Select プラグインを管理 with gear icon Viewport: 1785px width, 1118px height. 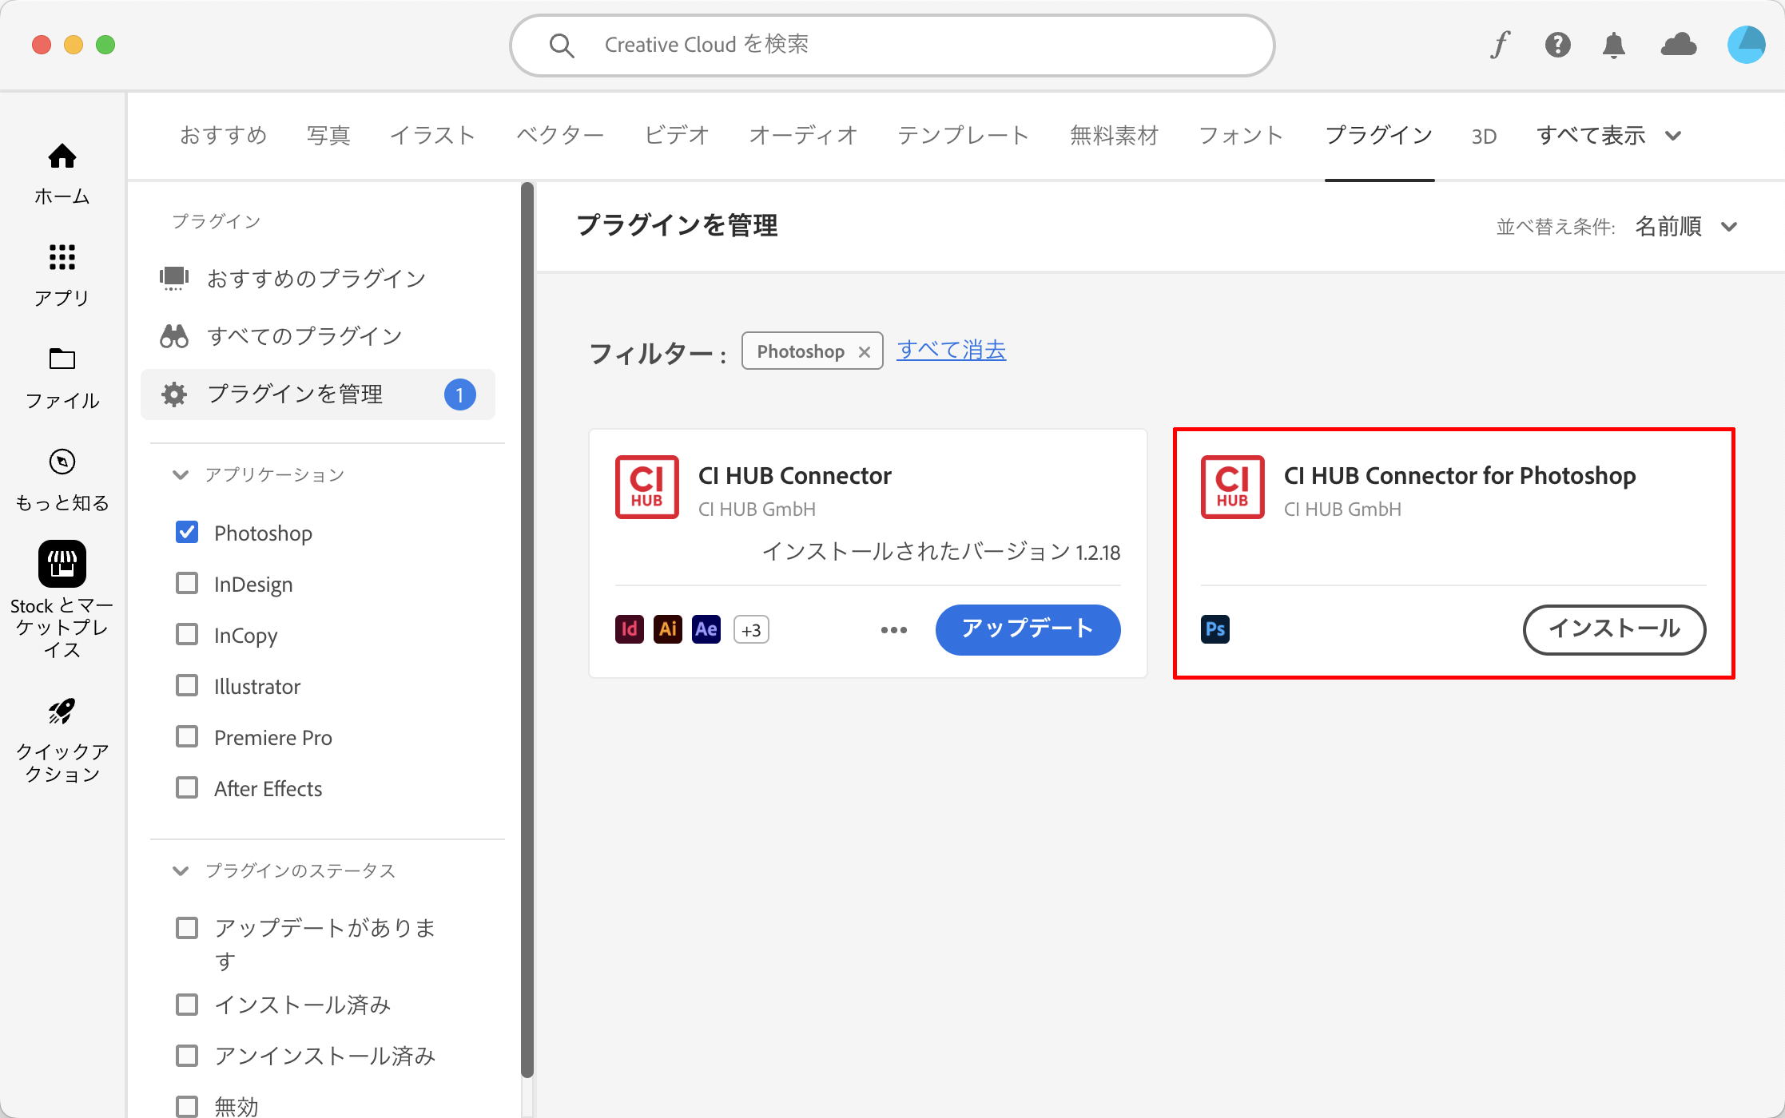[x=318, y=394]
